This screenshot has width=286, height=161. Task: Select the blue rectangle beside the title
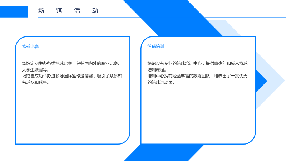point(14,12)
